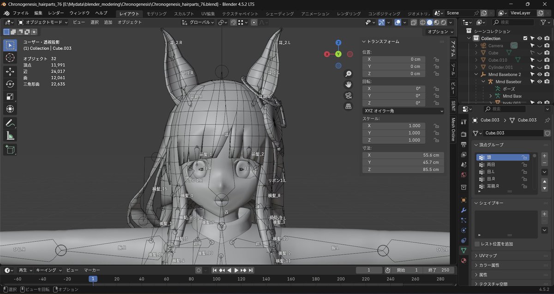Uncheck the Collection exclude checkbox
554x294 pixels.
(x=525, y=38)
